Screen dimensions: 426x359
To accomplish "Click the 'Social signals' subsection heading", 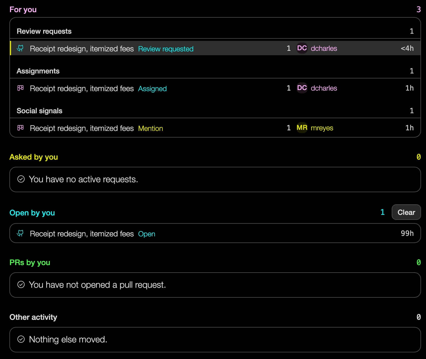I will point(39,111).
